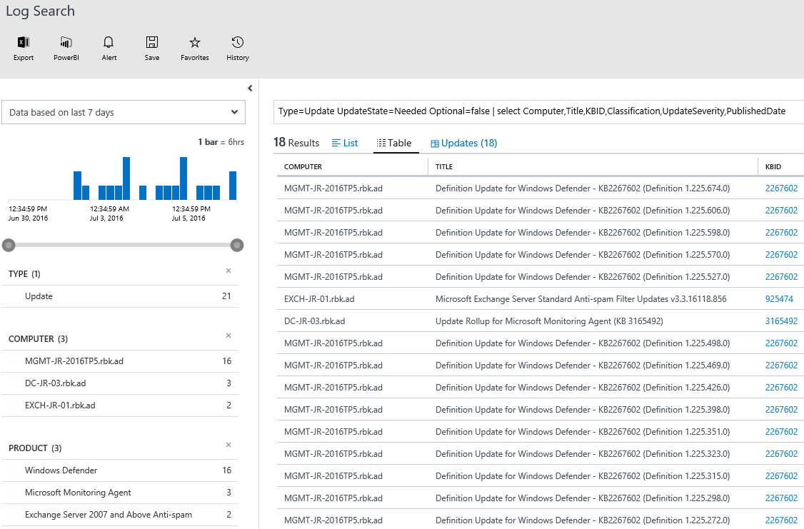This screenshot has height=529, width=804.
Task: Filter by product Windows Defender
Action: point(61,470)
